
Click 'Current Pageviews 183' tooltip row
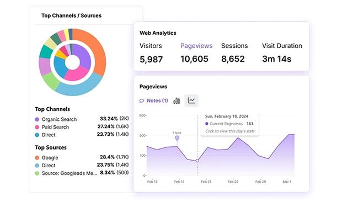click(x=229, y=124)
